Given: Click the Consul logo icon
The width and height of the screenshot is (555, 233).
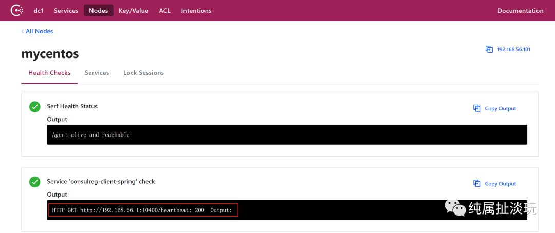Looking at the screenshot, I should [16, 11].
